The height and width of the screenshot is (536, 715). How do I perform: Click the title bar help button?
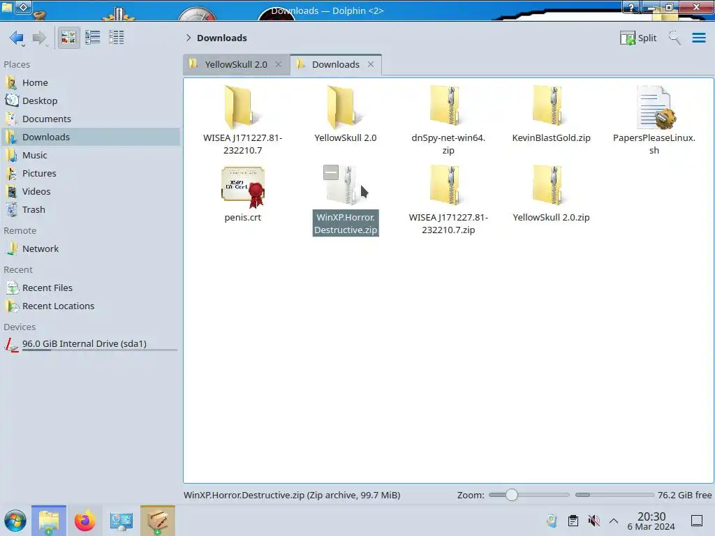[x=631, y=7]
